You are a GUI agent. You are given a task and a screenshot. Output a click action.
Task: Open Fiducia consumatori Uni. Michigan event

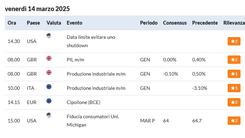click(x=93, y=121)
